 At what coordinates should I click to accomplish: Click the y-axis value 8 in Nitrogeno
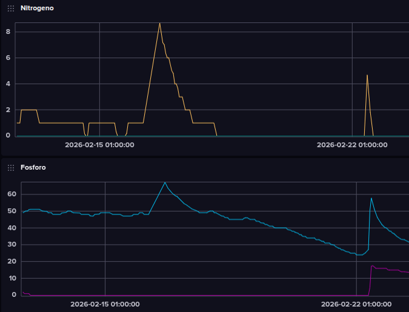[8, 32]
